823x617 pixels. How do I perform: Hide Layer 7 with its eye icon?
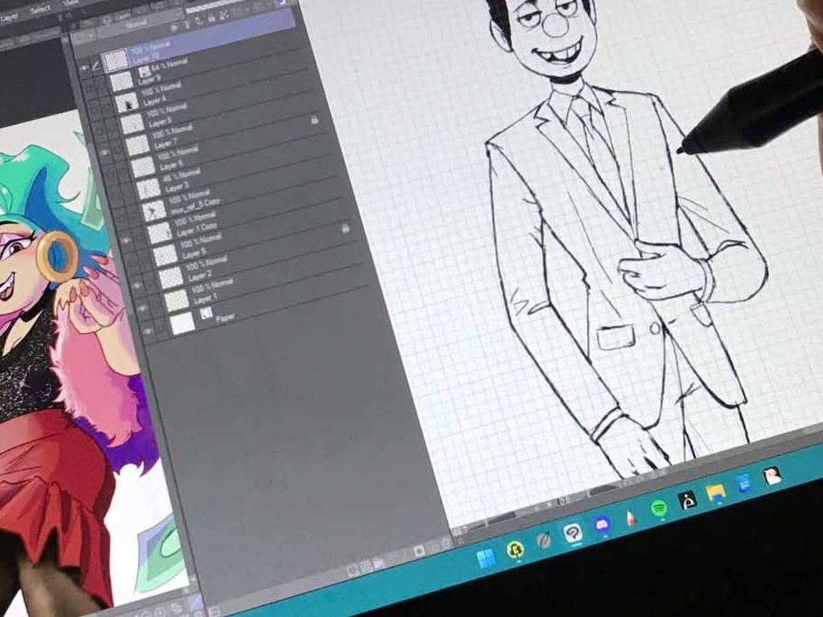click(105, 152)
